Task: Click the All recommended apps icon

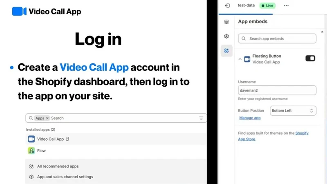Action: click(31, 166)
